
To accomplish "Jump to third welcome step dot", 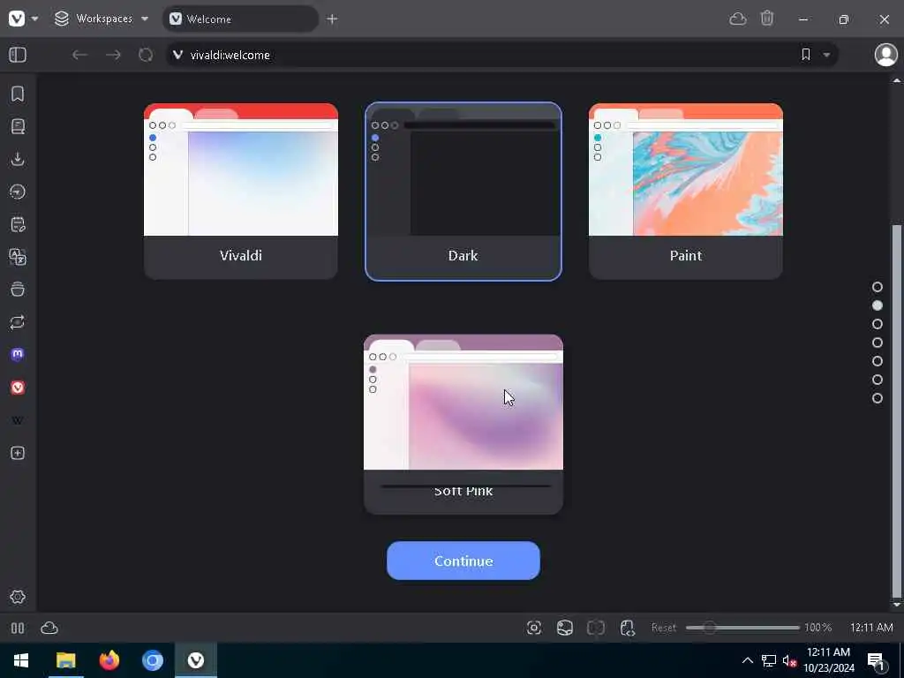I will tap(878, 324).
